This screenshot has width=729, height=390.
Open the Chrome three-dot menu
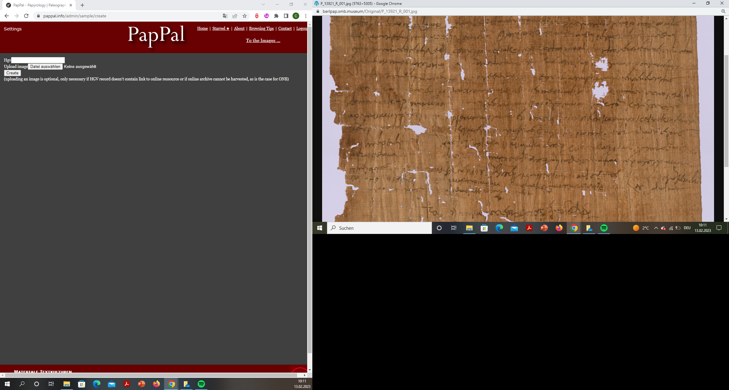point(306,16)
